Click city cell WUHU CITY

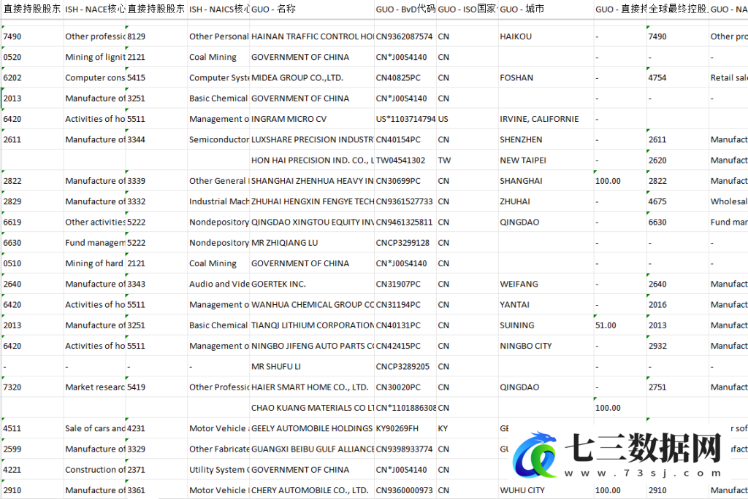coord(546,490)
